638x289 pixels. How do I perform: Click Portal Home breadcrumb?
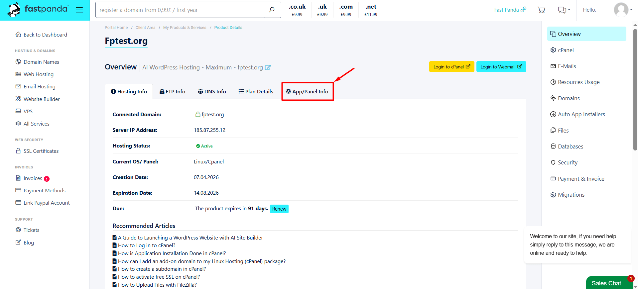(116, 28)
